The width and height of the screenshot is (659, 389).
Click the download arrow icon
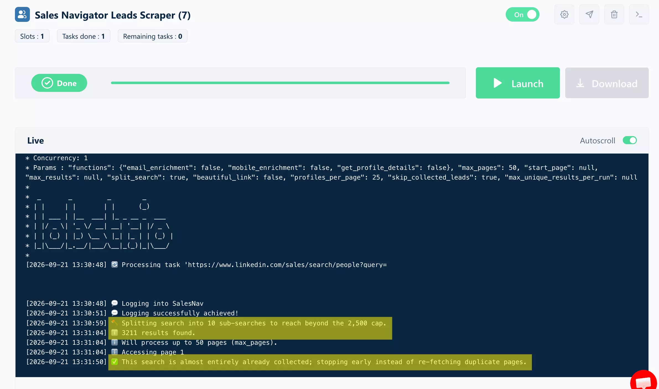(x=580, y=83)
